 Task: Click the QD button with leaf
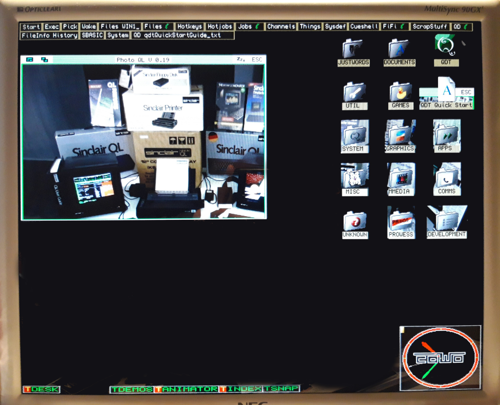tap(462, 26)
